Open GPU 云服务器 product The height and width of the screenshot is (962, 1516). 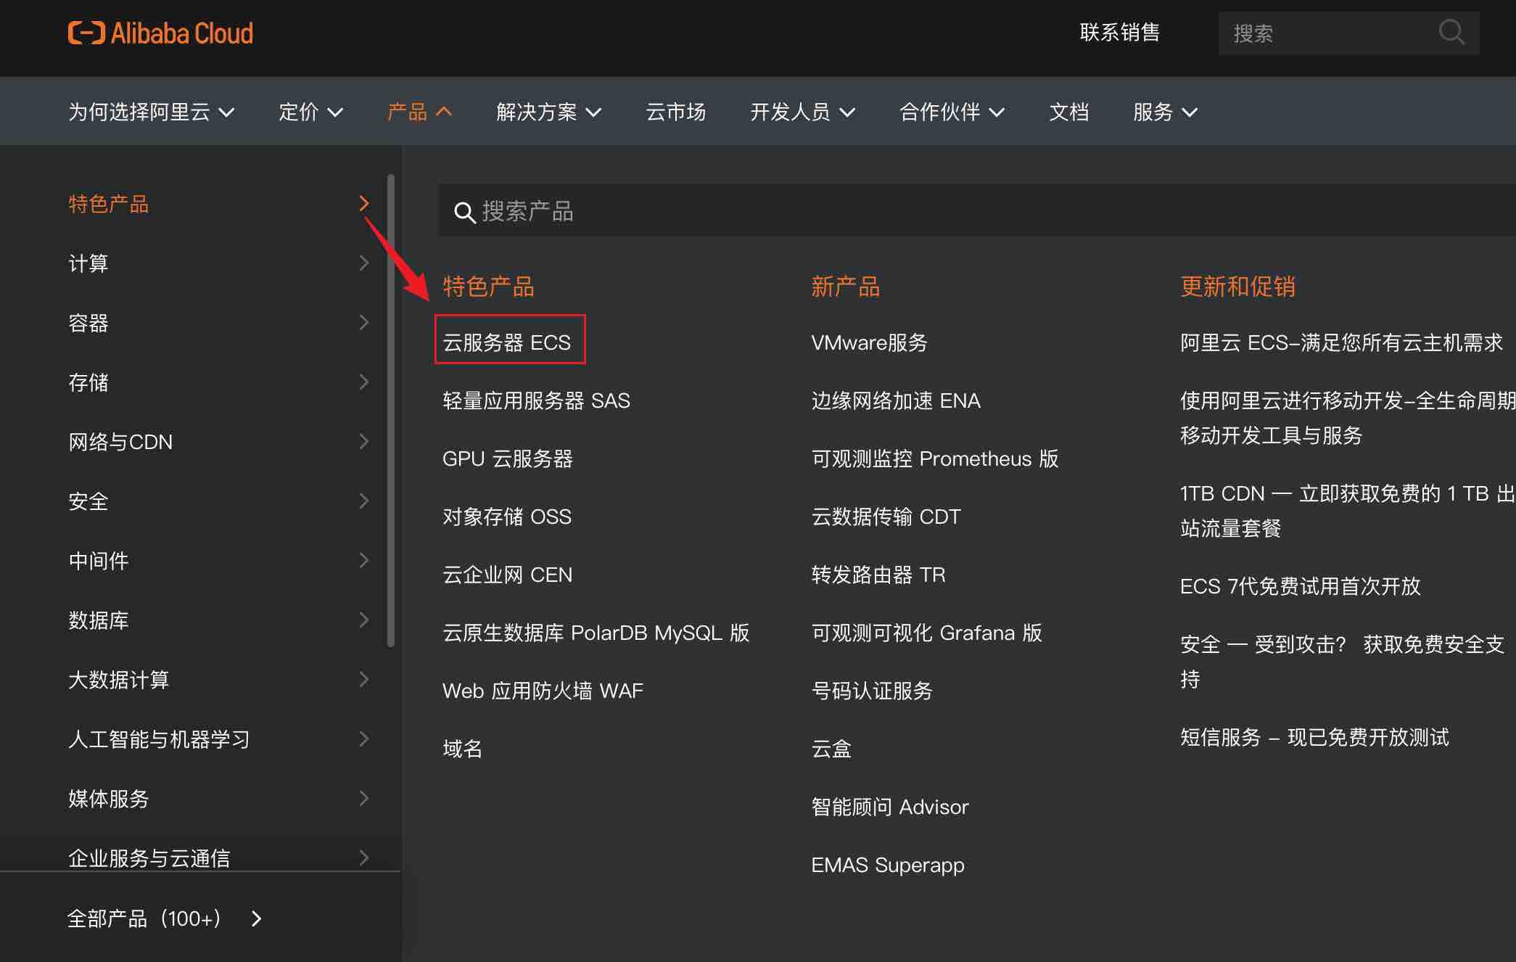click(x=508, y=459)
